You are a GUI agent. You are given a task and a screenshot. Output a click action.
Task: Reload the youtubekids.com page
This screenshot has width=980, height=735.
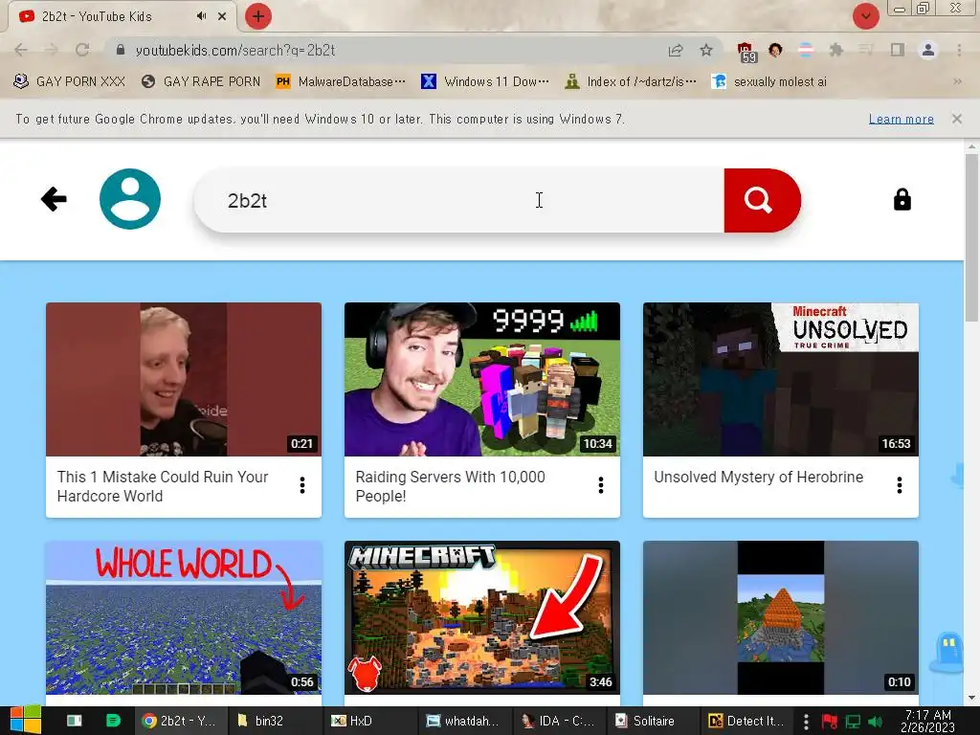(x=82, y=50)
